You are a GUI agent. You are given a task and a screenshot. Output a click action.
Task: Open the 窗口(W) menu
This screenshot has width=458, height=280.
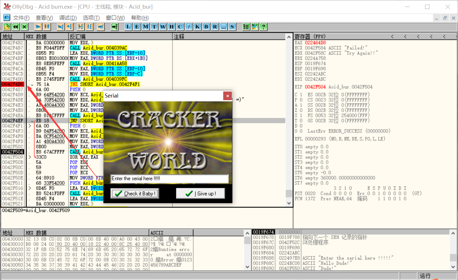115,18
